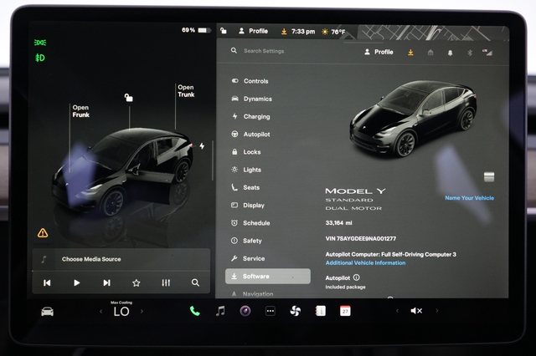Tap the green headlights indicator
This screenshot has height=356, width=536.
[x=40, y=58]
